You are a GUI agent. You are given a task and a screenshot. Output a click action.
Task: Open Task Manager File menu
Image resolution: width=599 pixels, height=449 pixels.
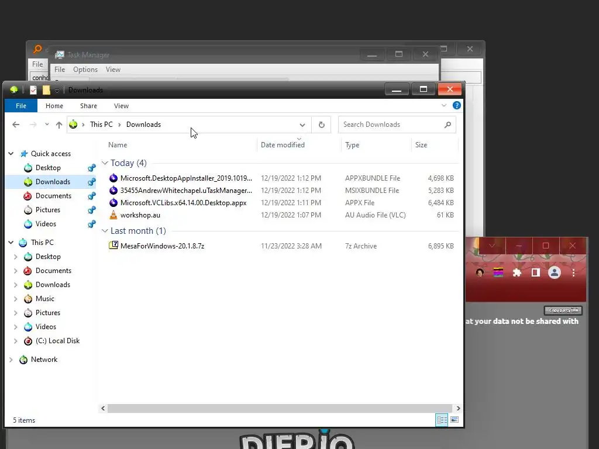(60, 70)
